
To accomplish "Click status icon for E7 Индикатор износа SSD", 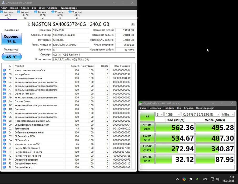I will 4,144.
